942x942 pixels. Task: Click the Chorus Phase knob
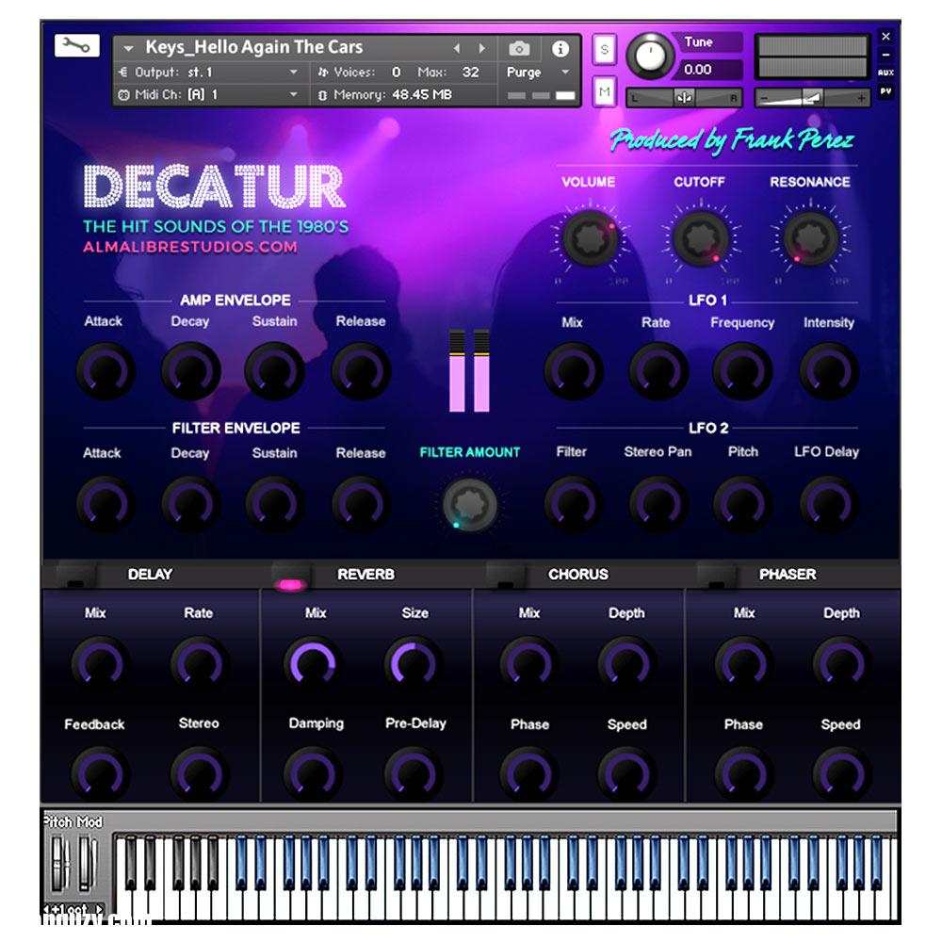coord(528,773)
